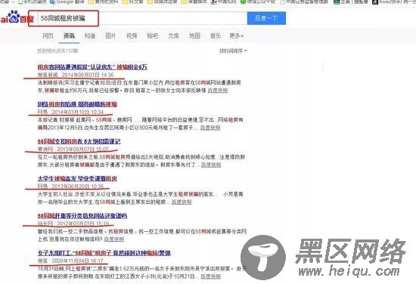Image resolution: width=416 pixels, height=284 pixels.
Task: Open the 地图 tab
Action: 194,35
